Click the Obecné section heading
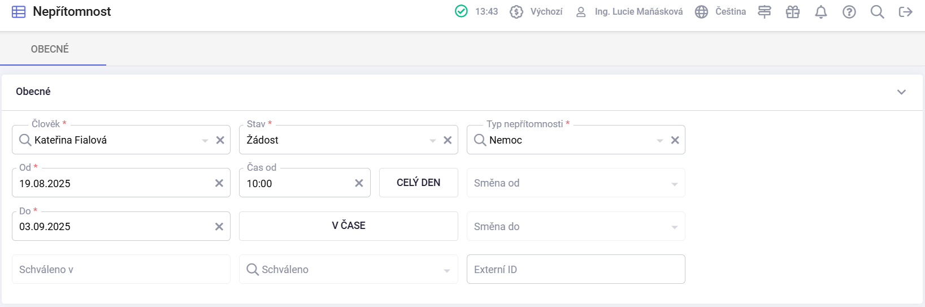This screenshot has height=307, width=925. (x=33, y=92)
